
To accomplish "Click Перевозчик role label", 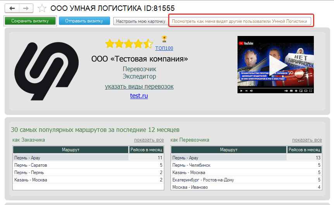I will tap(139, 69).
